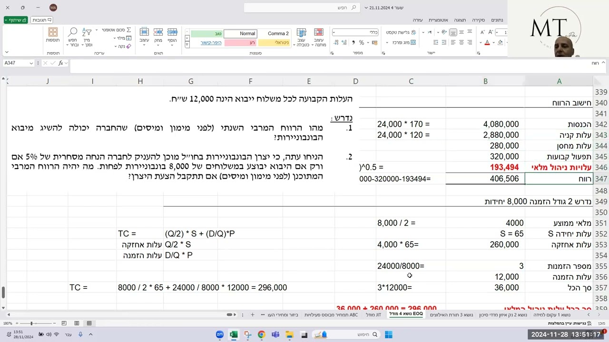Click the font color A icon
This screenshot has width=609, height=342.
(487, 43)
